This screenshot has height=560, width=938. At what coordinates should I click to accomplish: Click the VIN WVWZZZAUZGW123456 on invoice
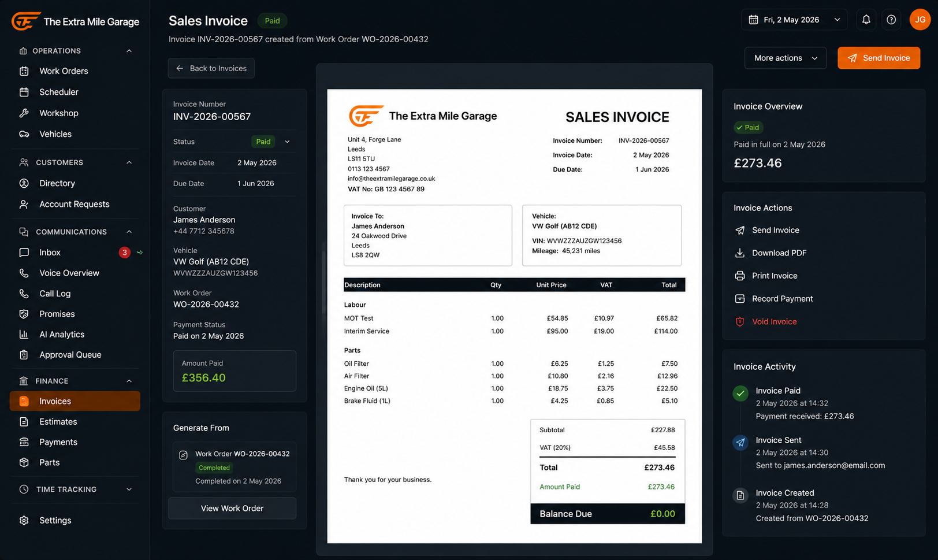[x=576, y=241]
